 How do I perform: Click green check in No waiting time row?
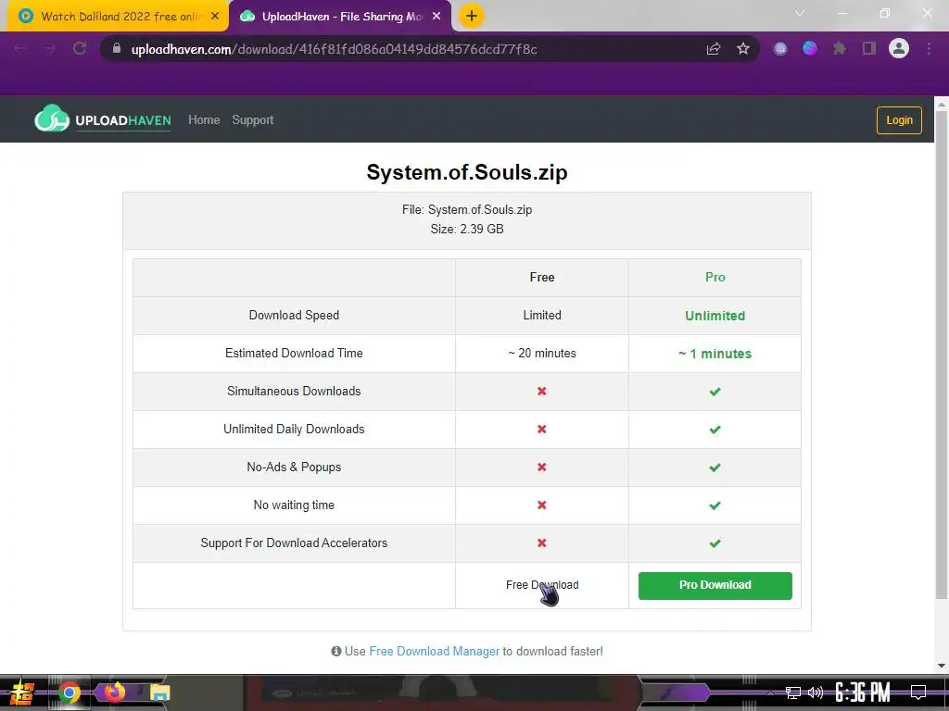click(715, 505)
